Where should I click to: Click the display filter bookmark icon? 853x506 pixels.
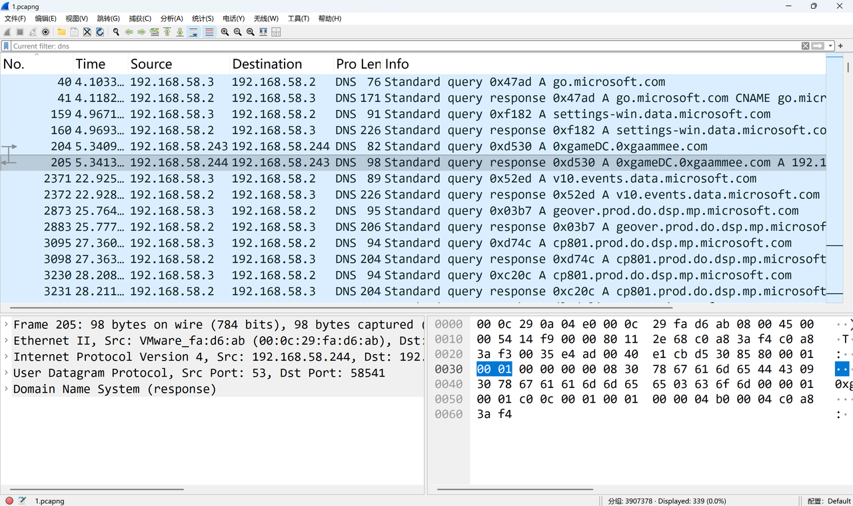pyautogui.click(x=6, y=46)
